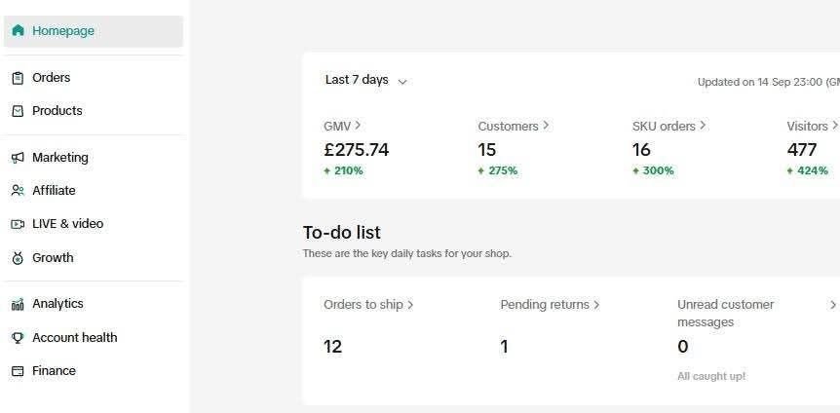Screen dimensions: 840x413
Task: Open the Orders to ship link
Action: coord(368,305)
